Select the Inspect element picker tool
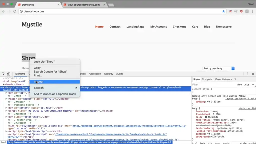The width and height of the screenshot is (256, 144). (x=3, y=74)
